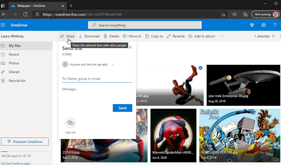
Task: Open the FFJKCLASSICPOSTER.jpg thumbnail
Action: (240, 135)
